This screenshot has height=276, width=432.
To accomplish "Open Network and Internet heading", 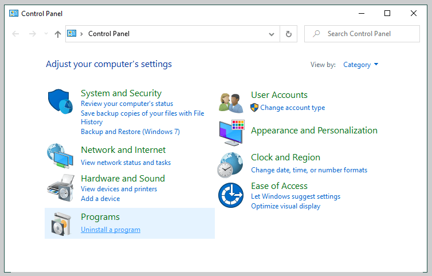I will pos(123,150).
